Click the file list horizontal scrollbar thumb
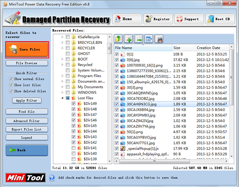The height and width of the screenshot is (187, 239). click(x=155, y=161)
